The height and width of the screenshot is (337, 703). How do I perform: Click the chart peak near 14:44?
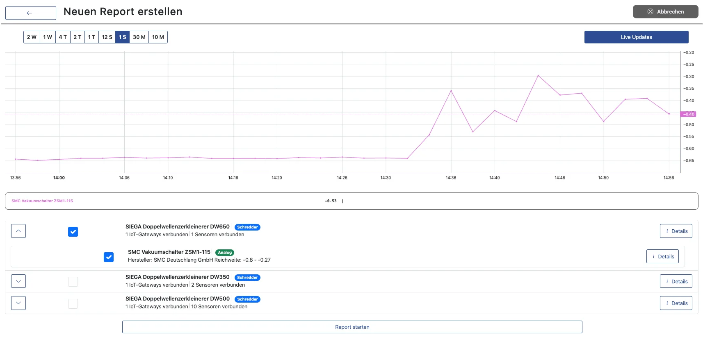click(538, 76)
